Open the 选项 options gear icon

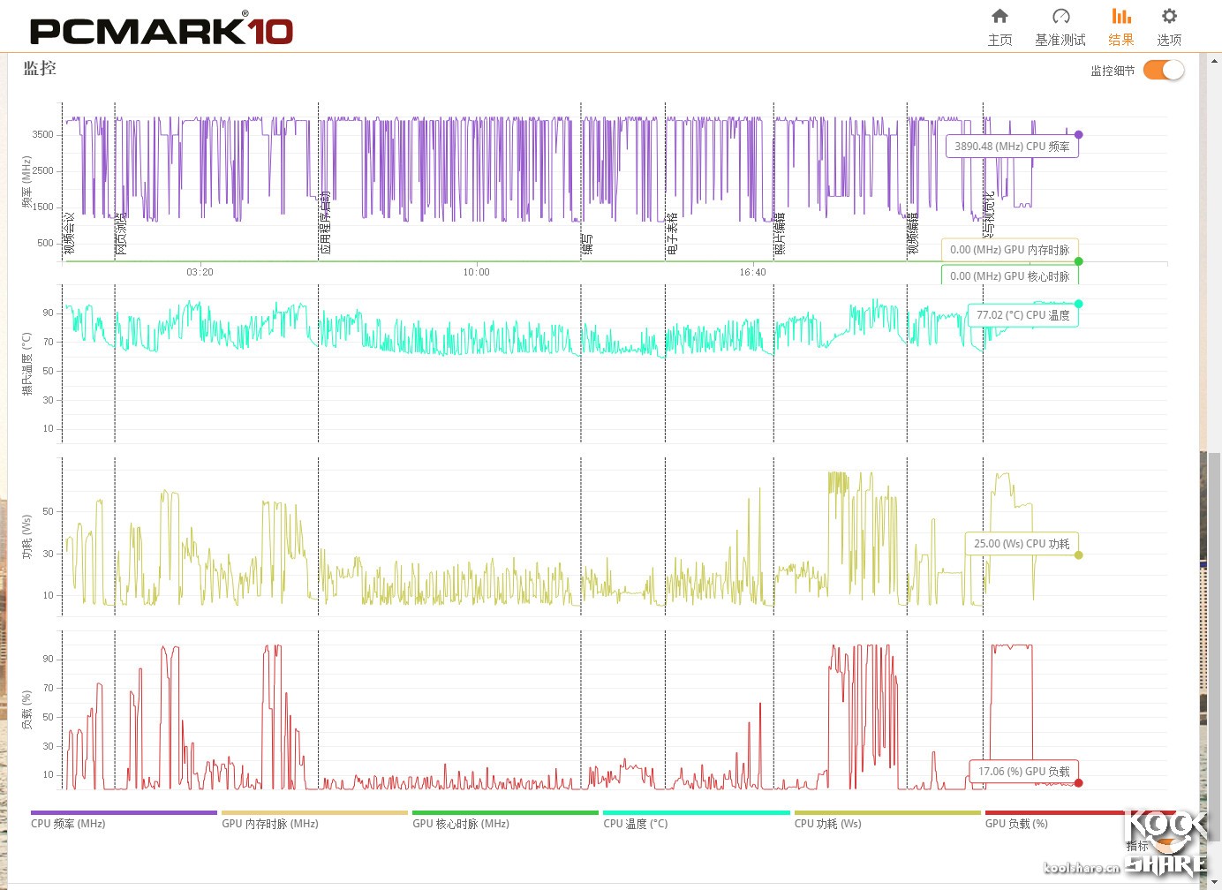[1169, 16]
